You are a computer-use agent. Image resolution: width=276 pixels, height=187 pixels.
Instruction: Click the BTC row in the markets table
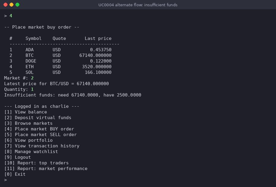click(x=60, y=55)
